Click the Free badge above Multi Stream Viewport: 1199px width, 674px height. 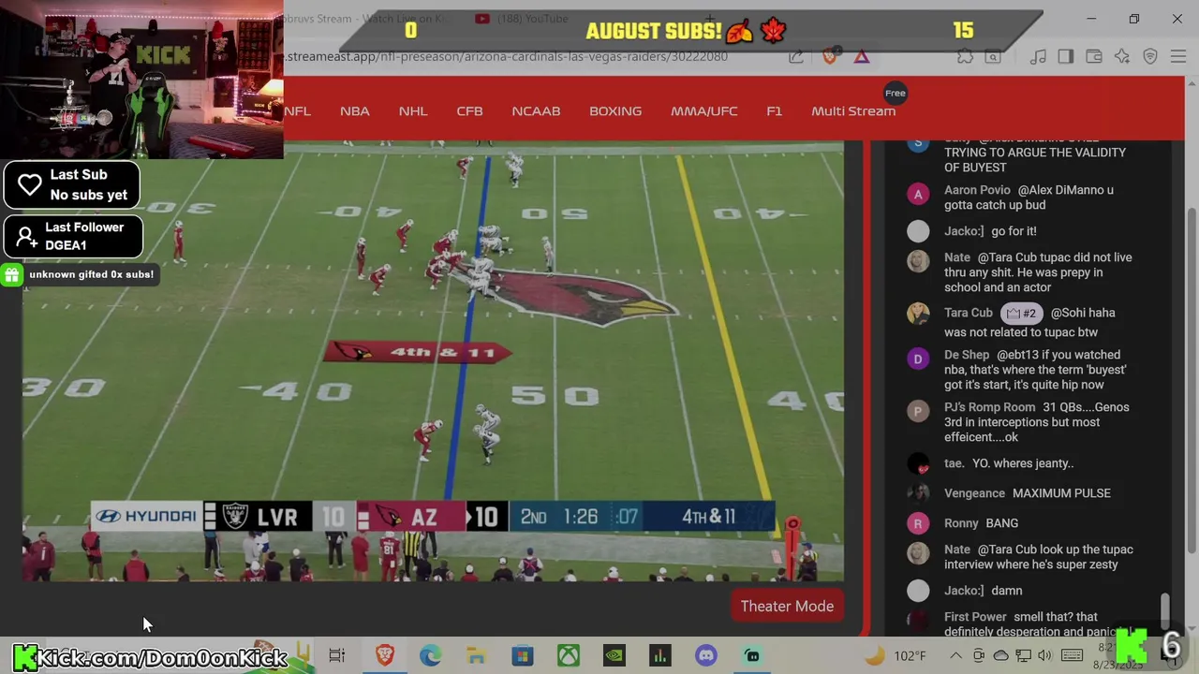click(x=896, y=93)
